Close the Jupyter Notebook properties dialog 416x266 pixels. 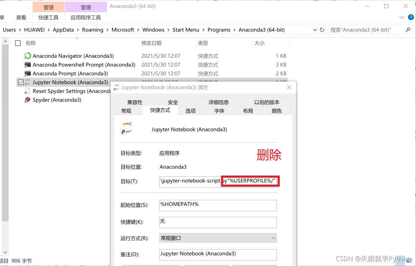[289, 87]
